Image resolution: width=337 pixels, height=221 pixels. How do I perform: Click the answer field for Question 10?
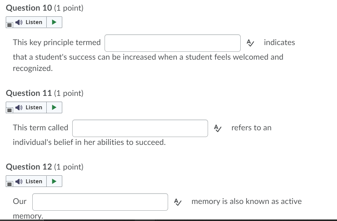click(x=172, y=43)
